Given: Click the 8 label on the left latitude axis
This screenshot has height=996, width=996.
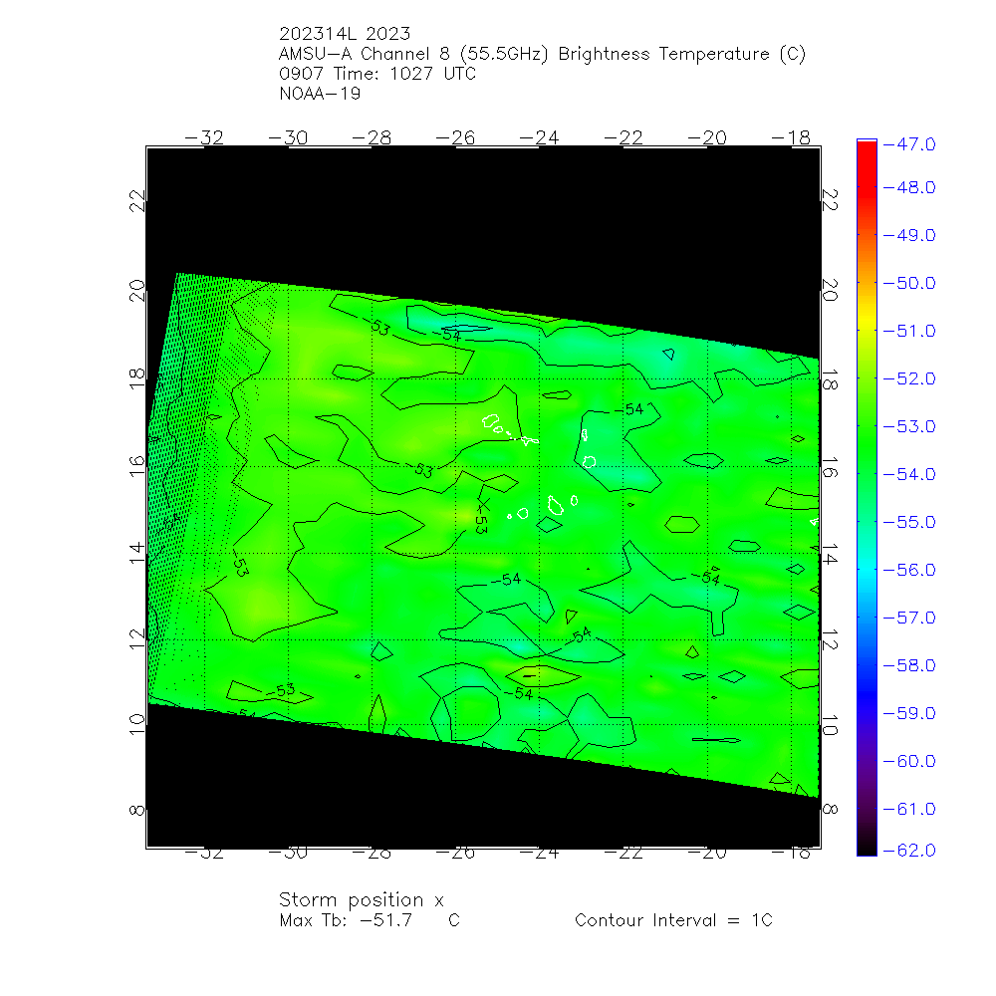Looking at the screenshot, I should pyautogui.click(x=137, y=810).
